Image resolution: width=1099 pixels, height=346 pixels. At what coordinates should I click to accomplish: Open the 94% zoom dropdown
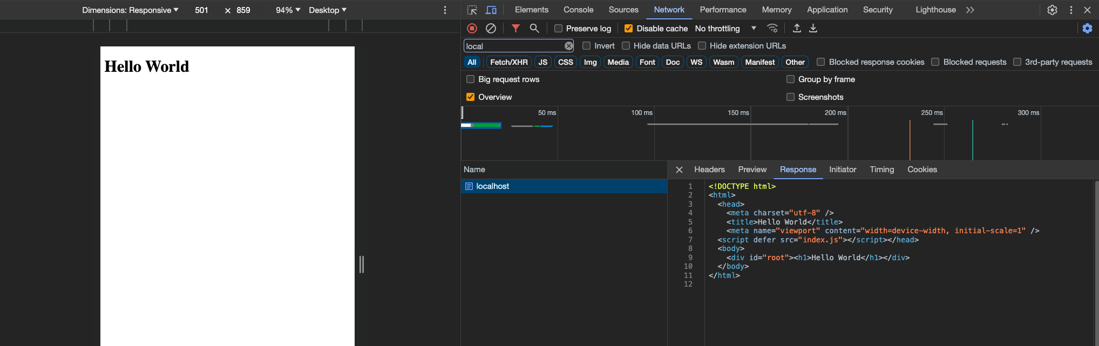(x=288, y=10)
